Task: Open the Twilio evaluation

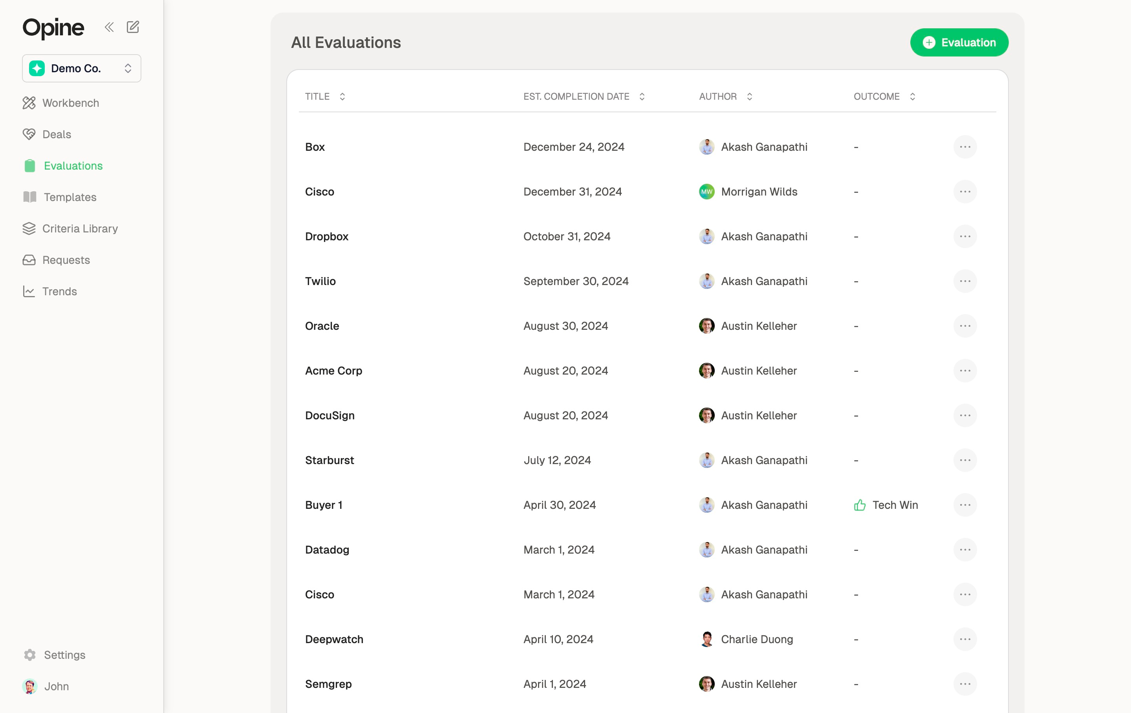Action: tap(320, 282)
